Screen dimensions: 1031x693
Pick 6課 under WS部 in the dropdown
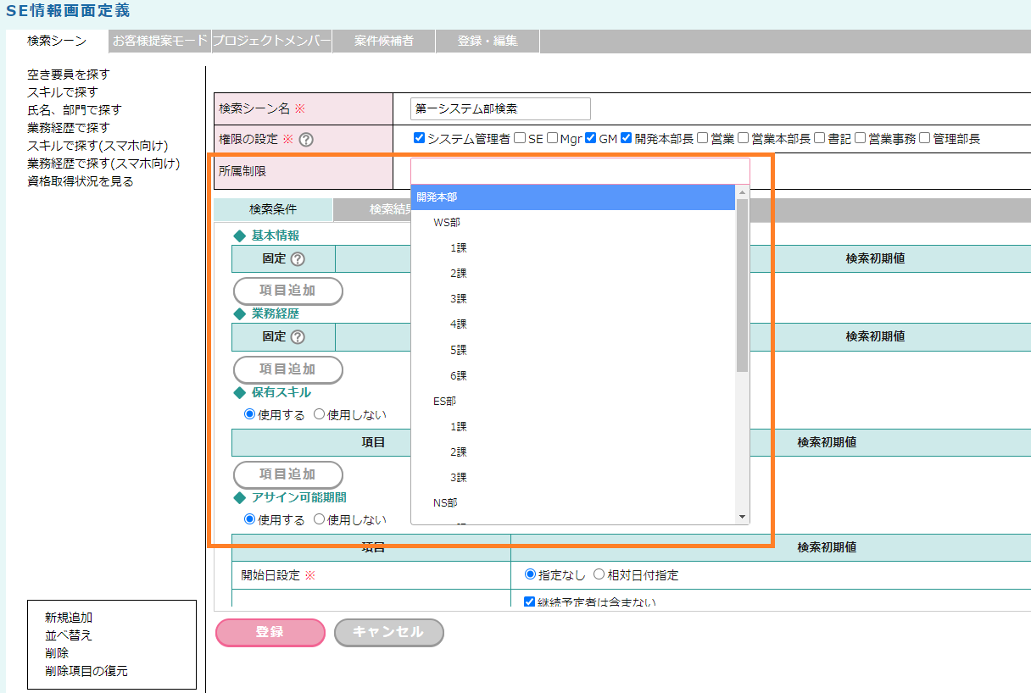tap(459, 375)
